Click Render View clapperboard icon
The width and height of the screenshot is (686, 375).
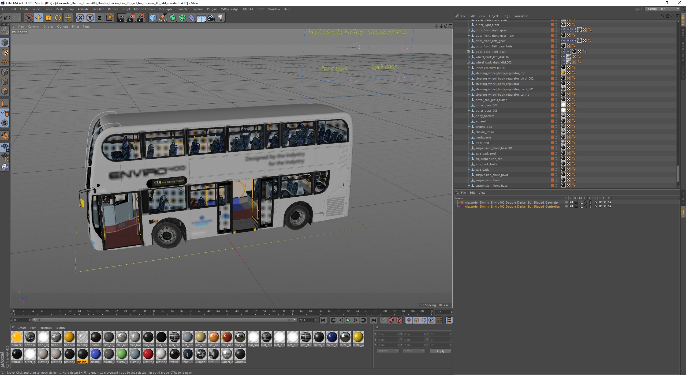(x=121, y=18)
